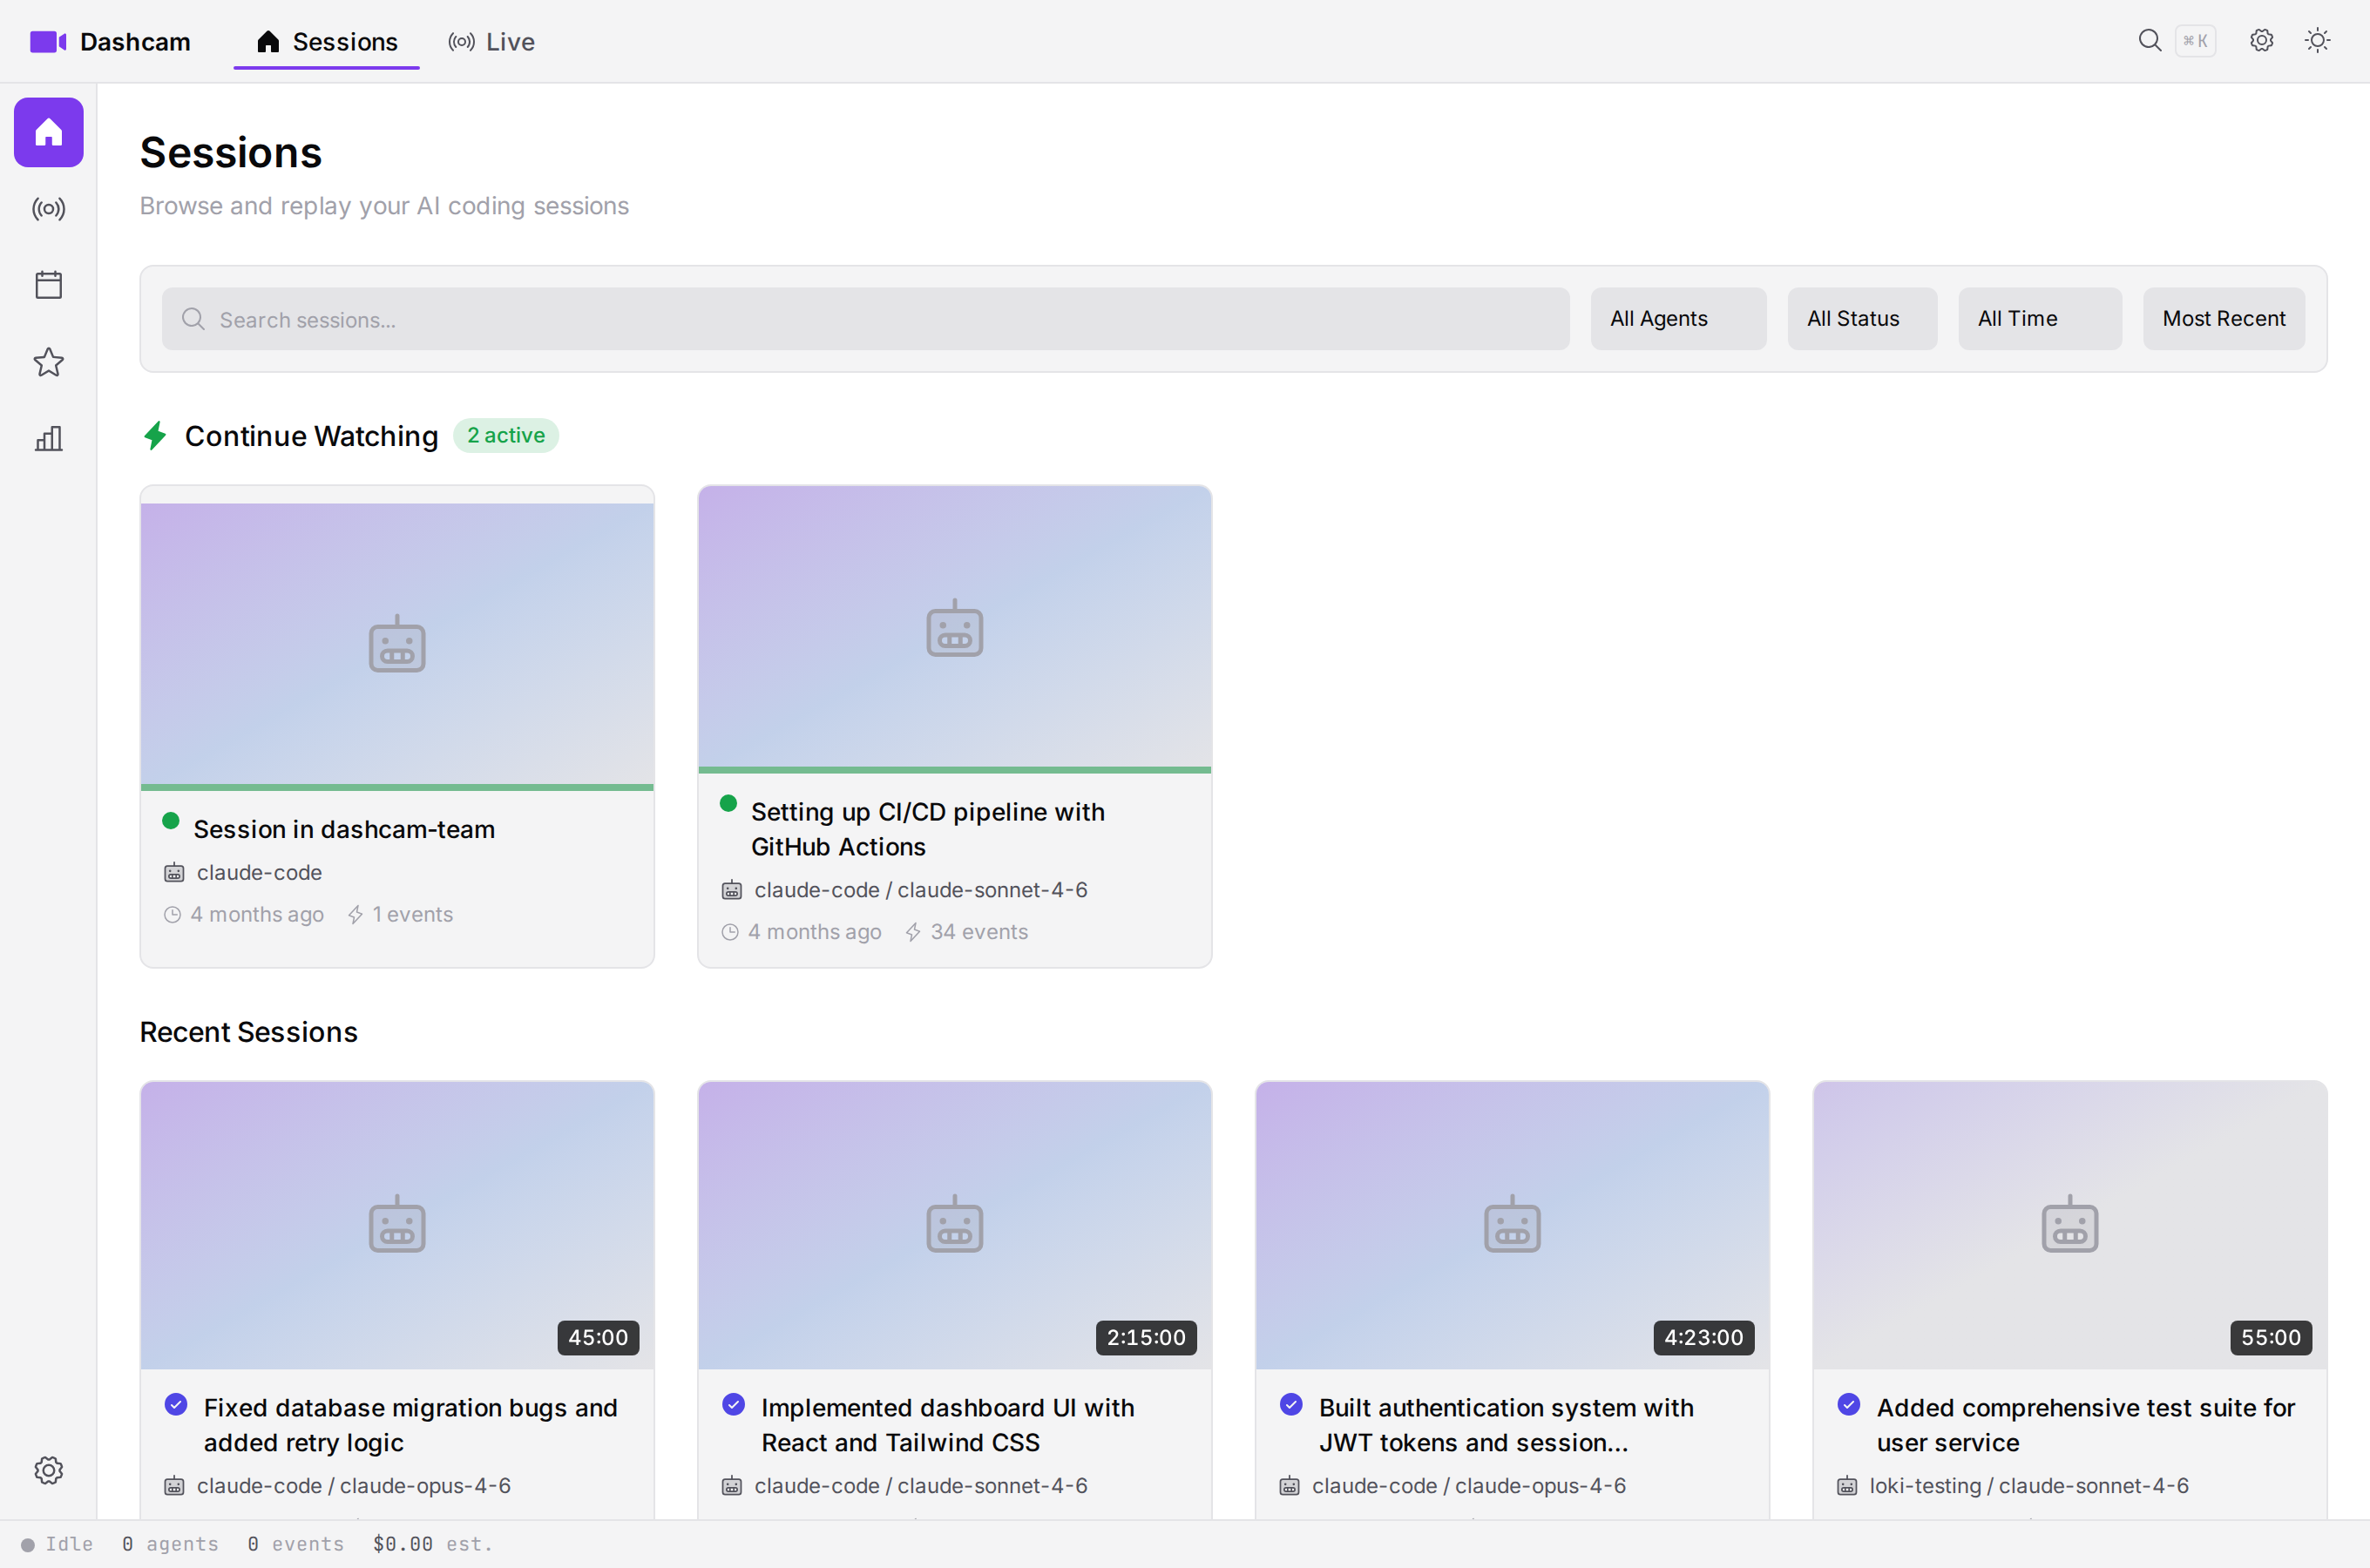This screenshot has height=1568, width=2370.
Task: Click completed checkmark on authentication system session
Action: 1291,1404
